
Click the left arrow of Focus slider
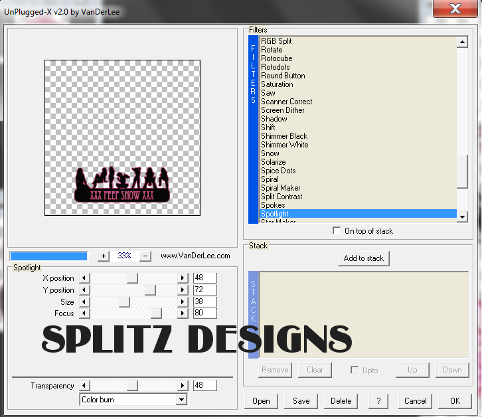(x=84, y=313)
